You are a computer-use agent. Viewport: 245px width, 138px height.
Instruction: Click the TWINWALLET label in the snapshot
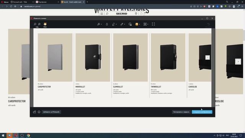point(156,87)
